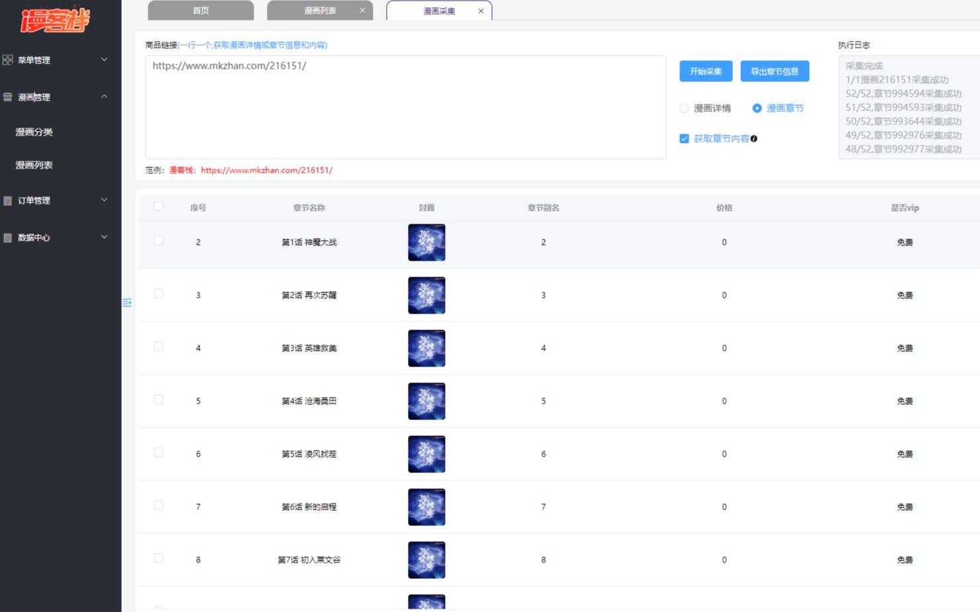
Task: Click 免费 in the 第6话 新的启程 row
Action: click(905, 507)
